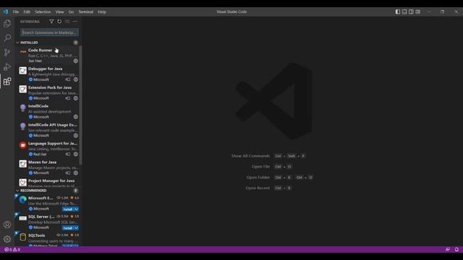Open the Manage gear in activity bar
The width and height of the screenshot is (463, 260).
tap(7, 239)
